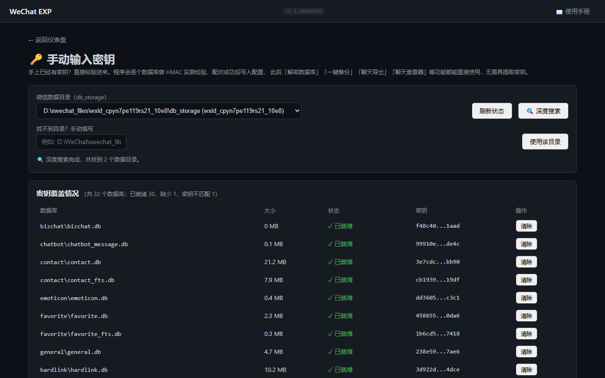Clear key for chatbot\chatbot_message.db
605x378 pixels.
[526, 244]
